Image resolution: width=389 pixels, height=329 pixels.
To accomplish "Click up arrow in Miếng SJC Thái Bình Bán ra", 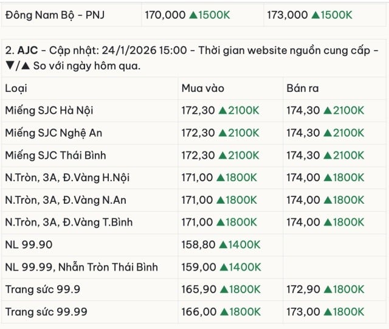I will click(x=328, y=156).
